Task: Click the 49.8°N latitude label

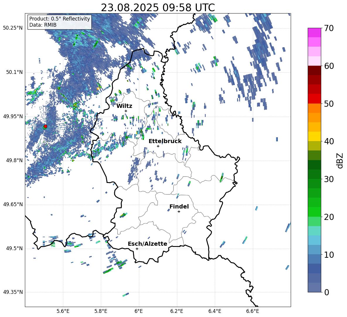Action: [14, 160]
